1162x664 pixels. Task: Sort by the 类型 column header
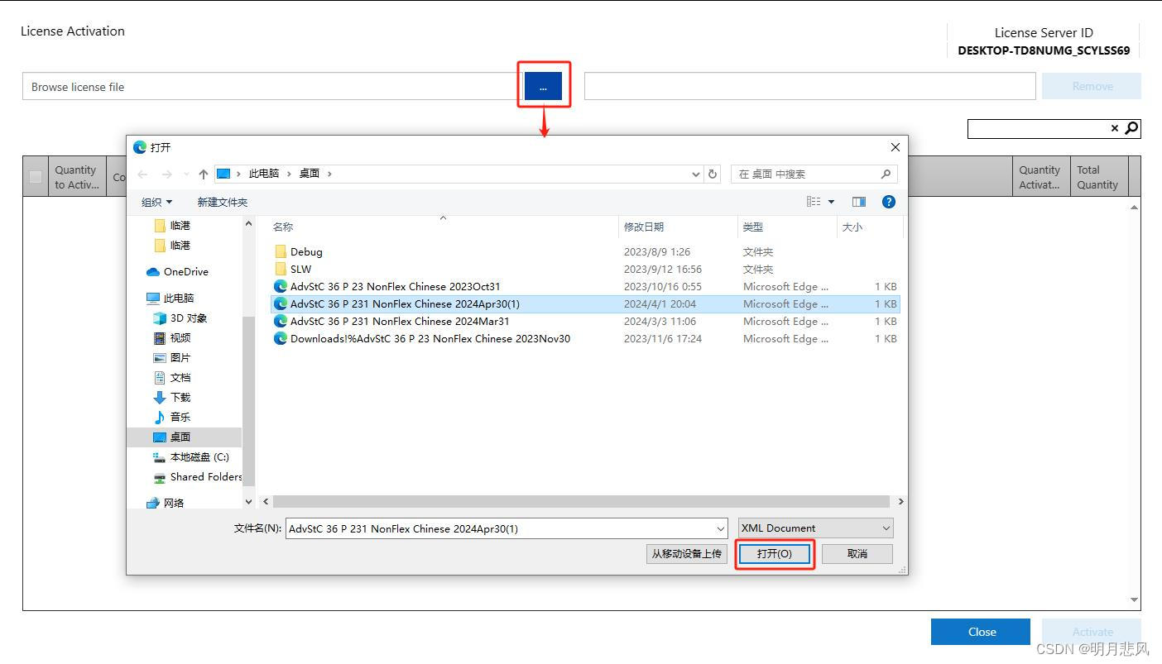click(x=753, y=227)
